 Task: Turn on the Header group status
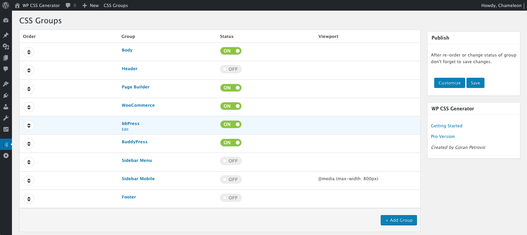coord(231,69)
